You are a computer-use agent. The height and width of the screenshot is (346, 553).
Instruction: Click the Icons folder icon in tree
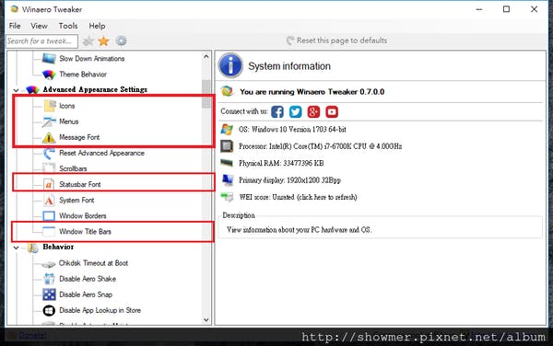[50, 106]
